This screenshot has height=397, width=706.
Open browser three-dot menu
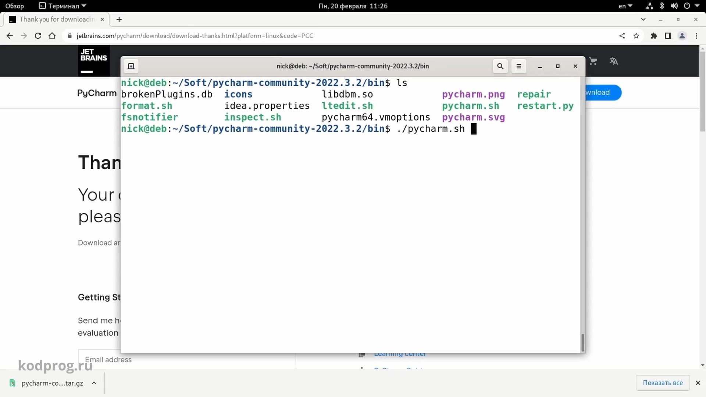696,36
